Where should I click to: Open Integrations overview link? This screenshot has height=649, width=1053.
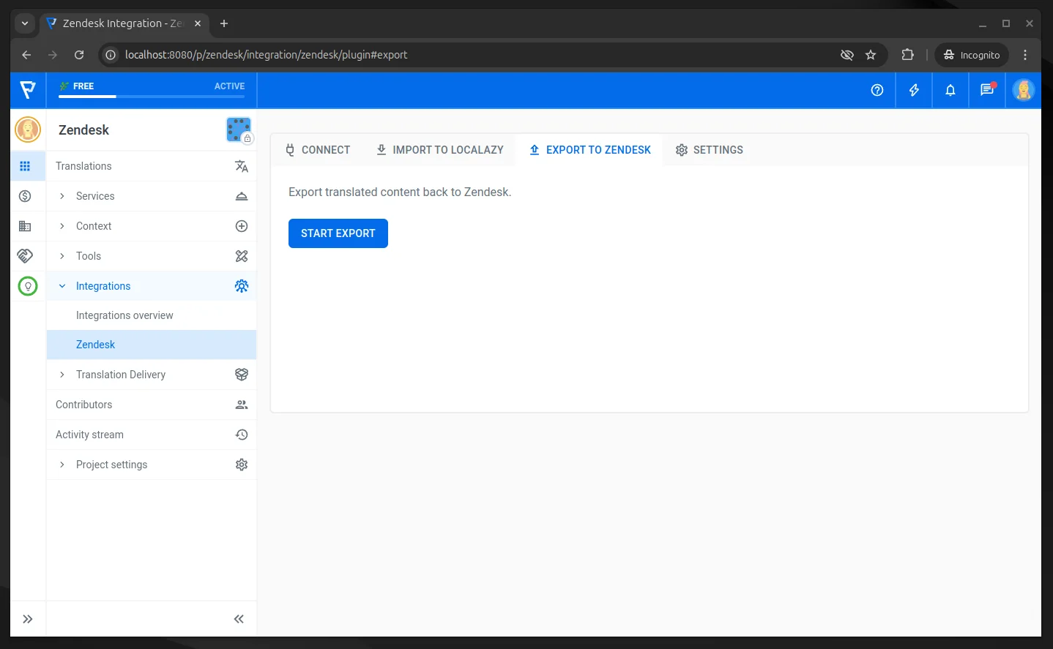tap(124, 315)
